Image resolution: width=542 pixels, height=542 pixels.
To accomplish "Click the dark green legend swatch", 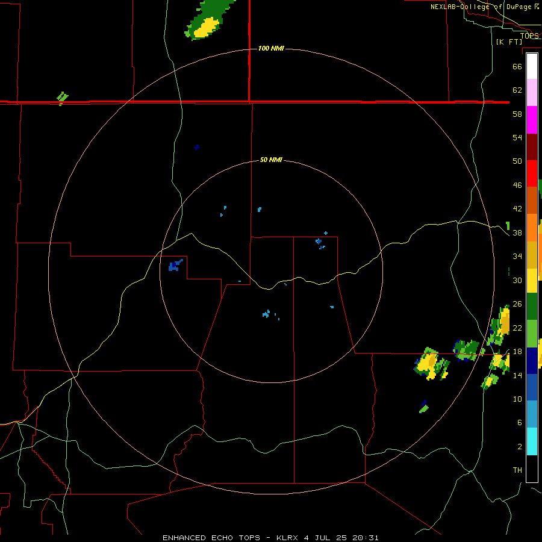I will tap(532, 307).
